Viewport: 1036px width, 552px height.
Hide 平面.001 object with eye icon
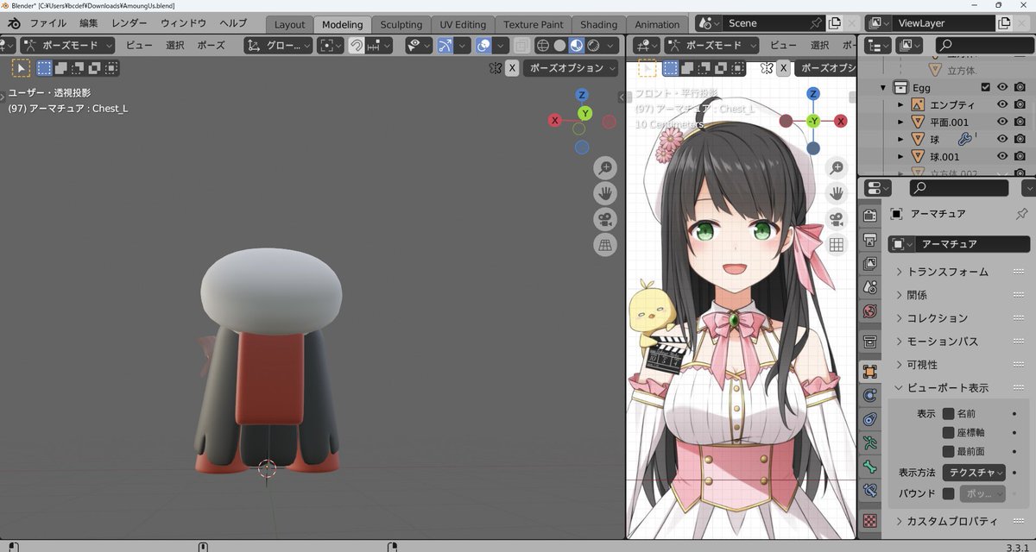point(1003,122)
